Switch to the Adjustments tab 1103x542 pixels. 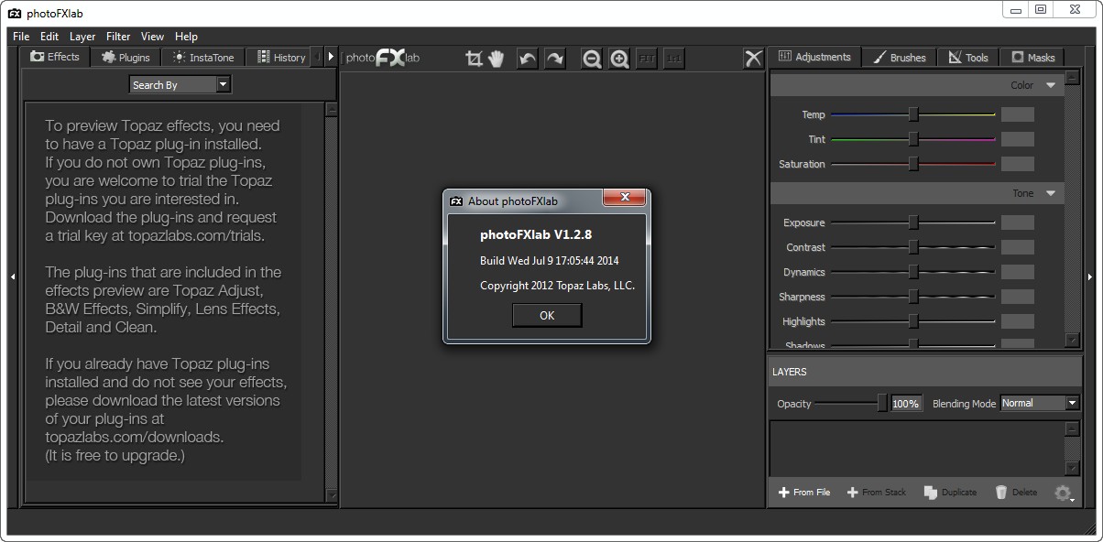point(814,57)
